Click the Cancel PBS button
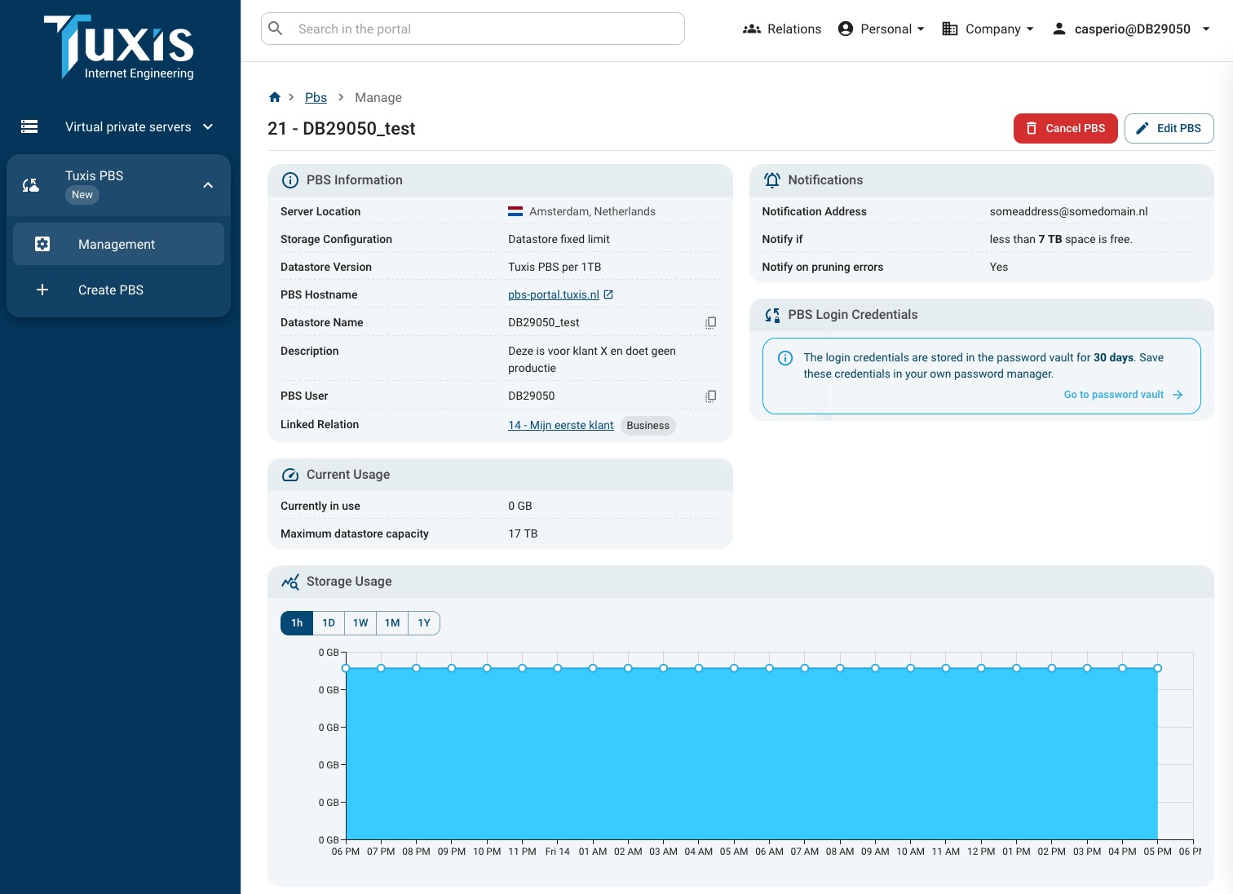Screen dimensions: 1233x894 click(x=1066, y=128)
